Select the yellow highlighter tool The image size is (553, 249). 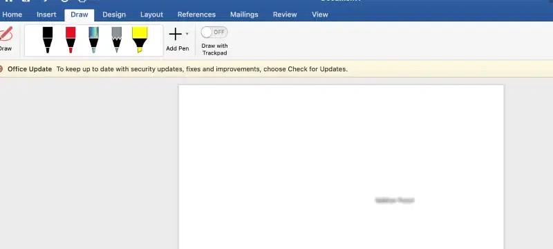pyautogui.click(x=140, y=40)
